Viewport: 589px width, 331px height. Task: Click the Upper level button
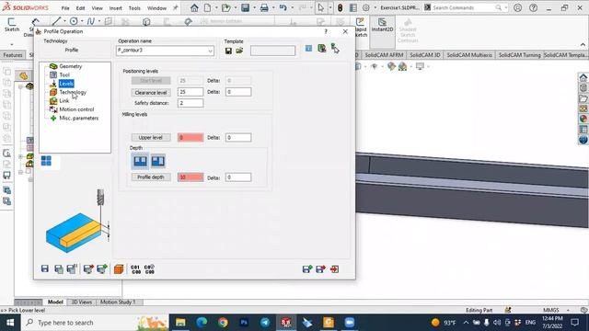point(151,137)
